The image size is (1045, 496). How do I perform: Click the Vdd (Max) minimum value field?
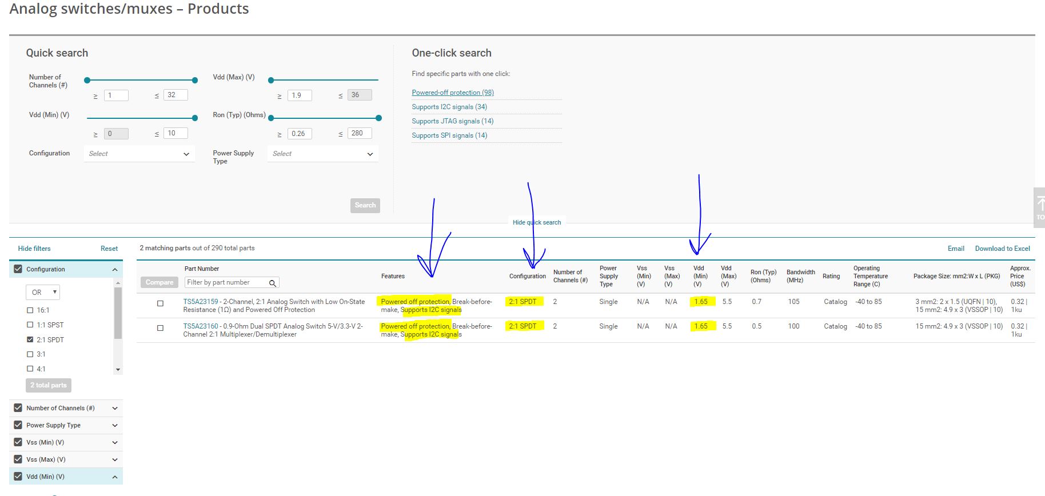[300, 95]
